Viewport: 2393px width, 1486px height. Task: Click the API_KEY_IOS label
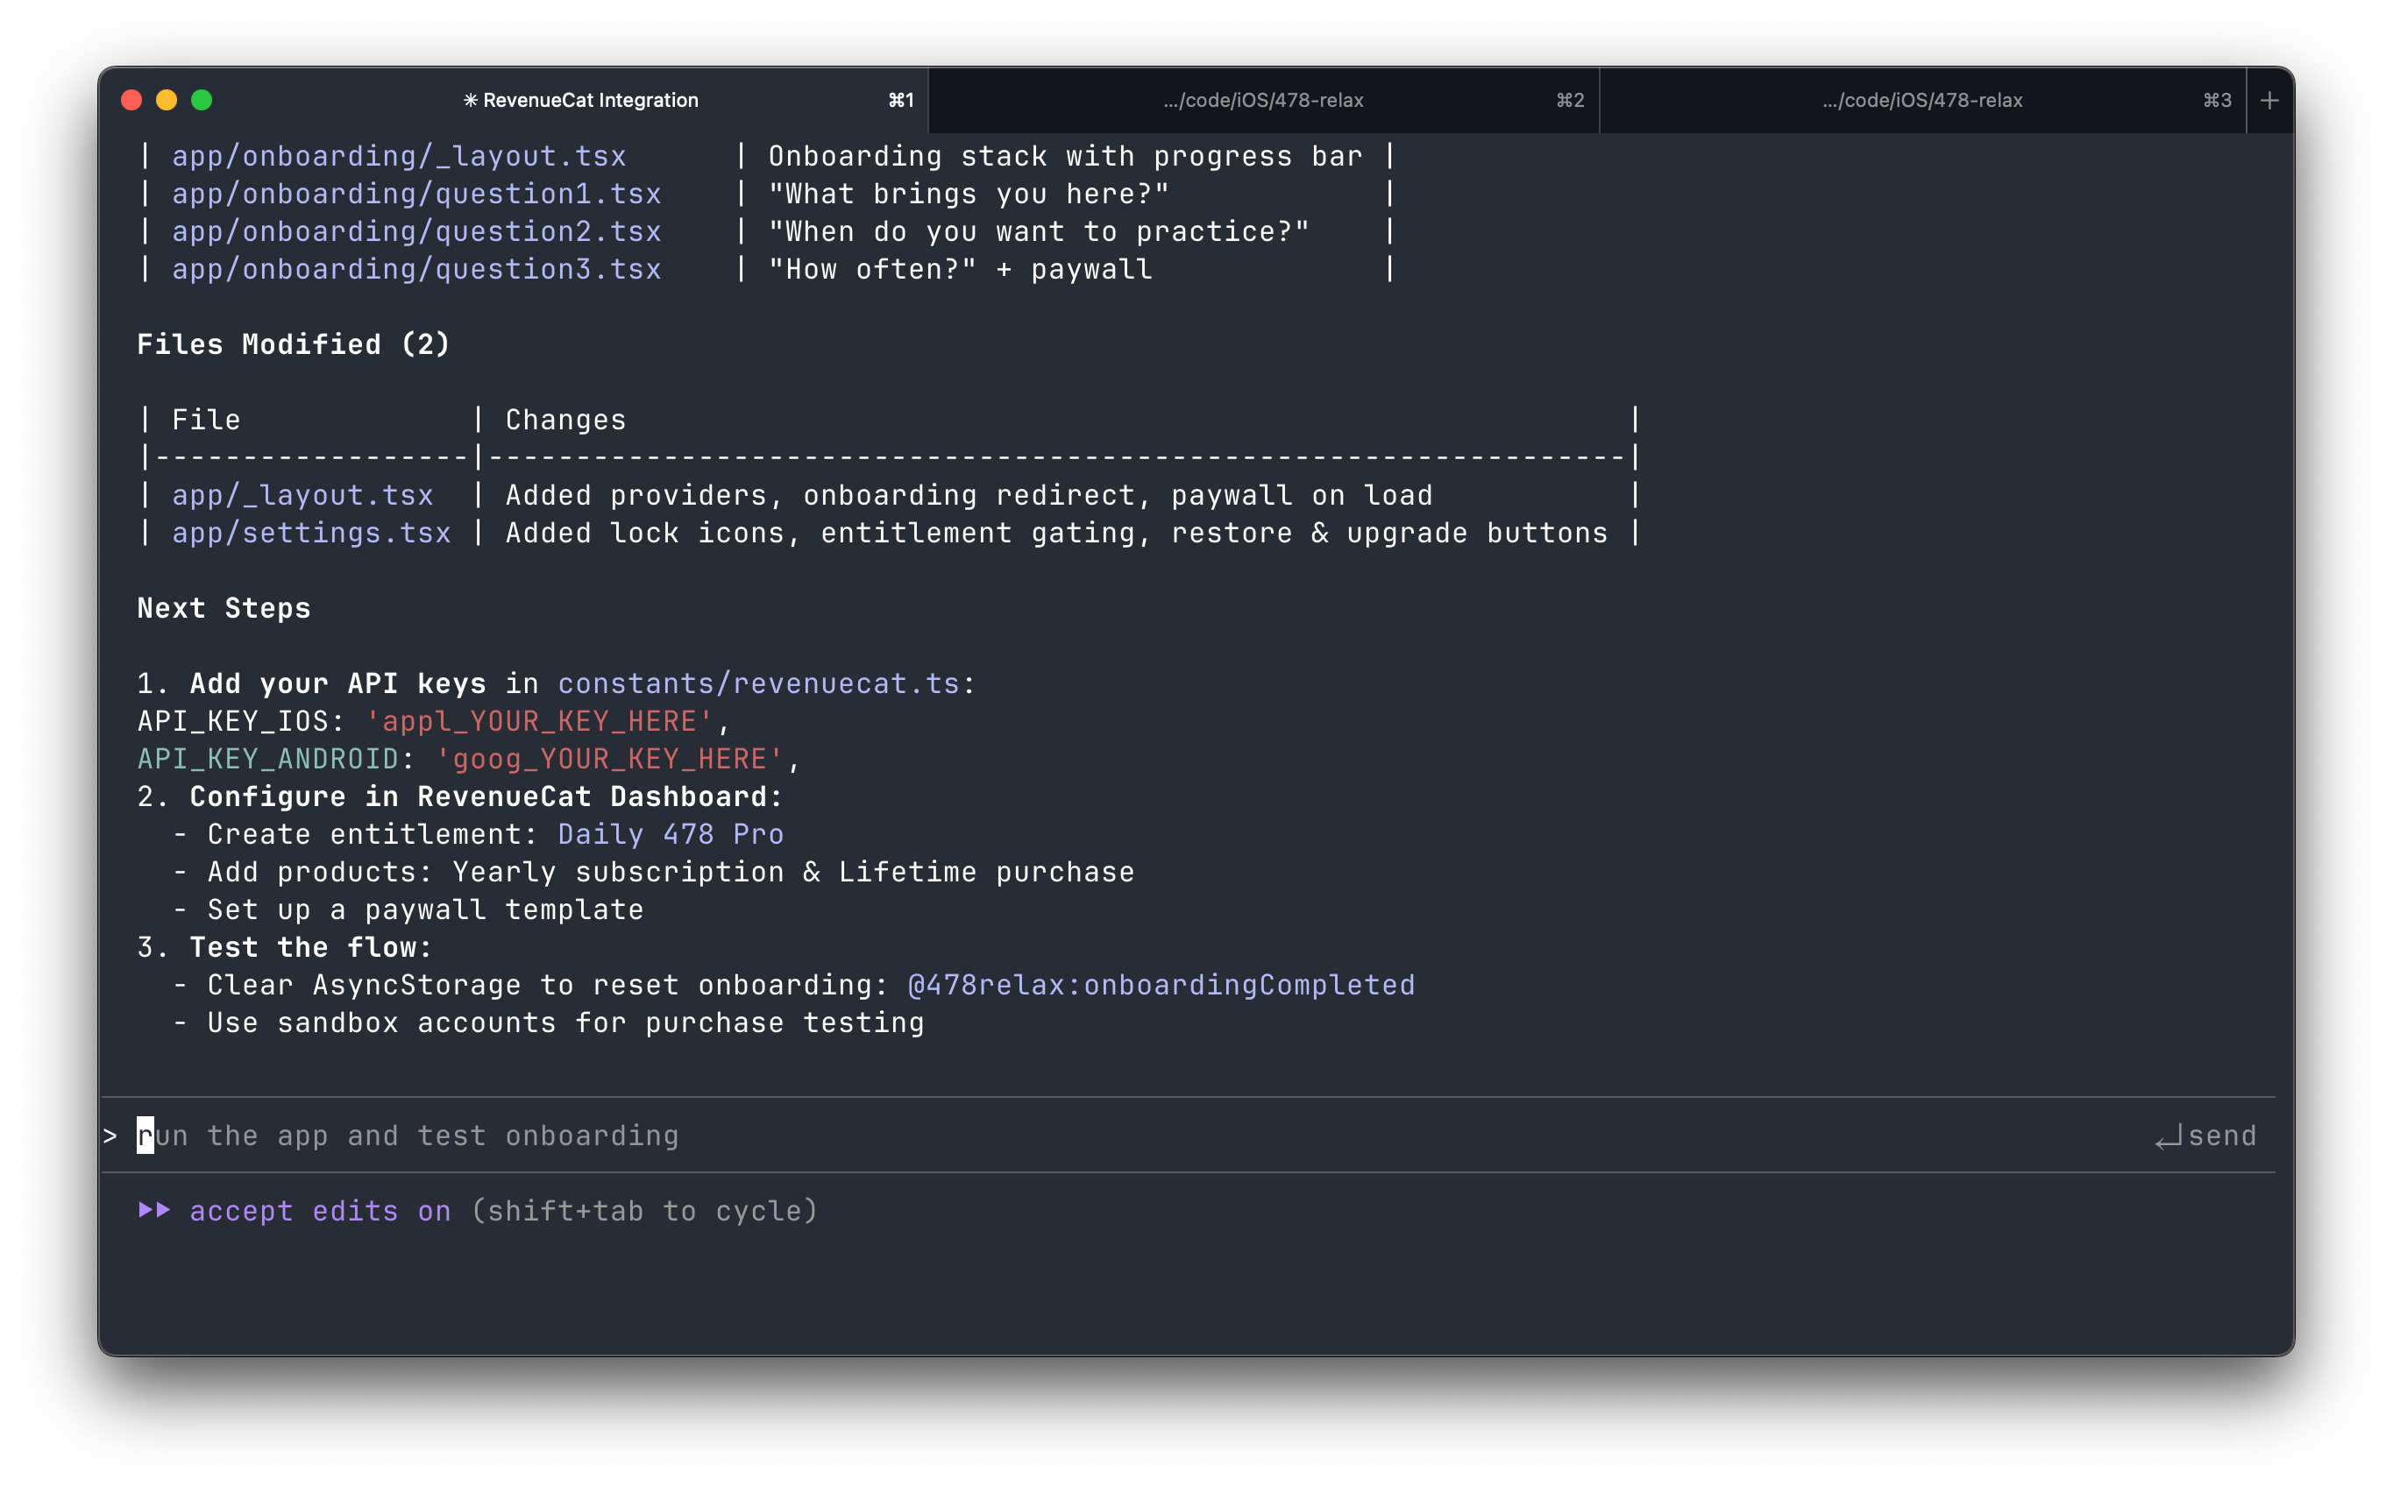[x=232, y=721]
